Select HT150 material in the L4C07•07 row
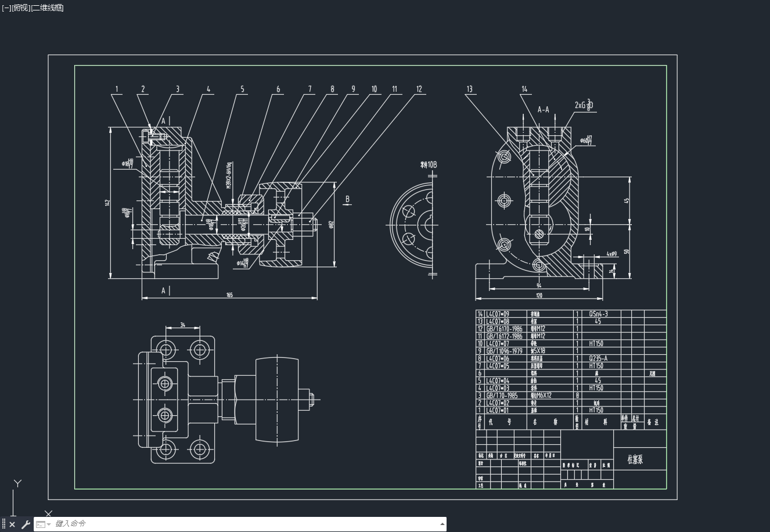 (x=597, y=344)
